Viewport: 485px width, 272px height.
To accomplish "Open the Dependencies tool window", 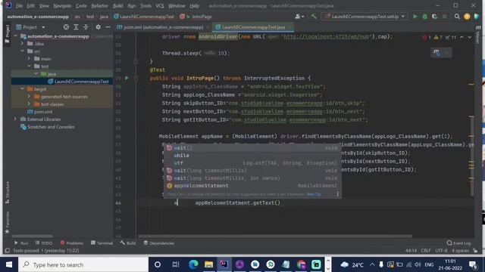I will coord(159,243).
